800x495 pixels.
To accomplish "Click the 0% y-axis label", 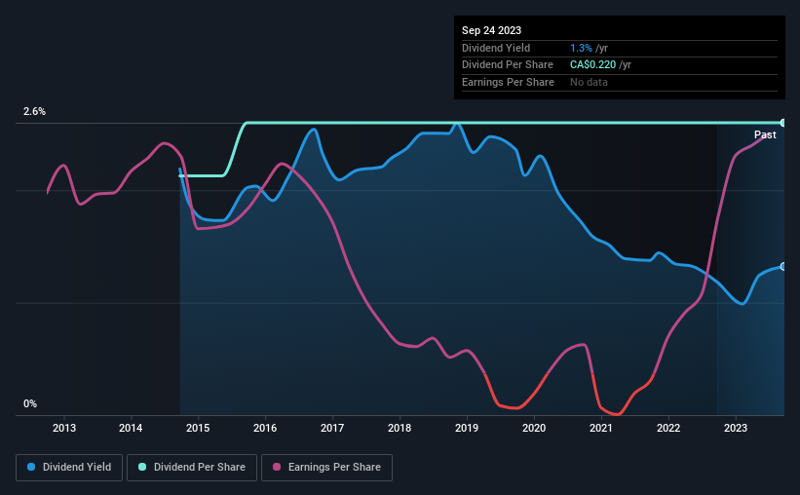I will point(30,403).
